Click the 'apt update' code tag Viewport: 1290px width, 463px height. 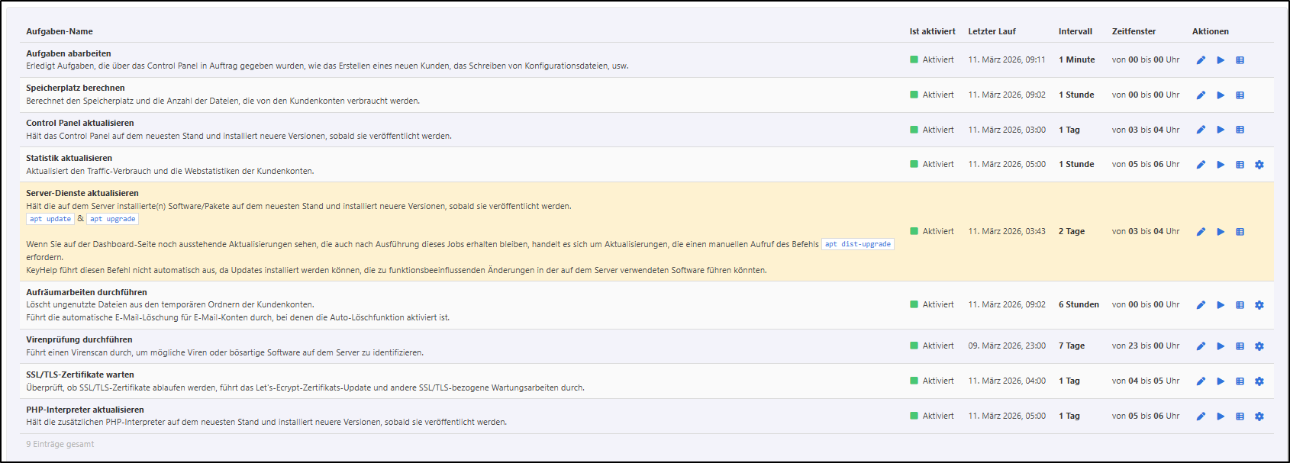[50, 219]
